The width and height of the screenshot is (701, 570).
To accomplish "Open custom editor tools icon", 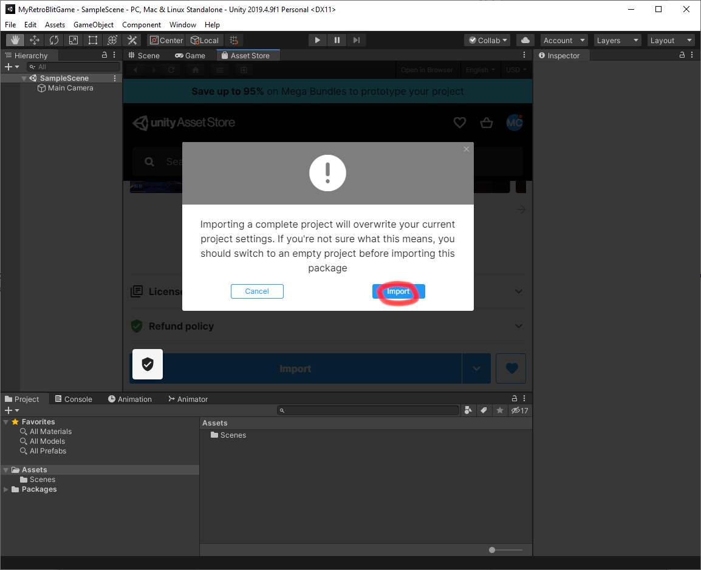I will click(132, 40).
